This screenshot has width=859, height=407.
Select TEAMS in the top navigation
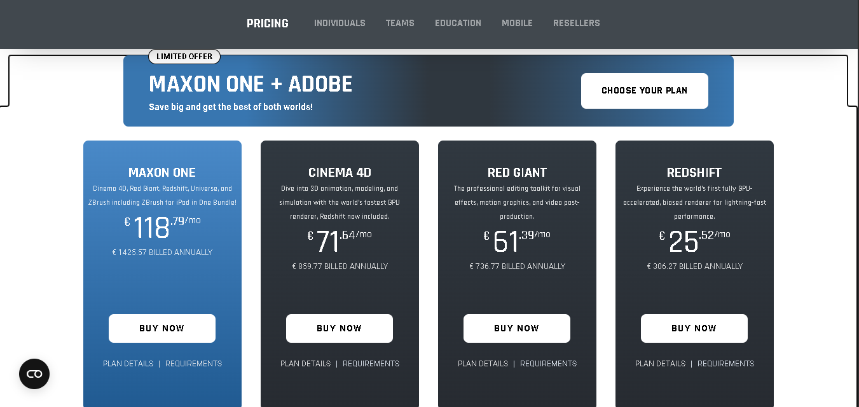pos(400,23)
